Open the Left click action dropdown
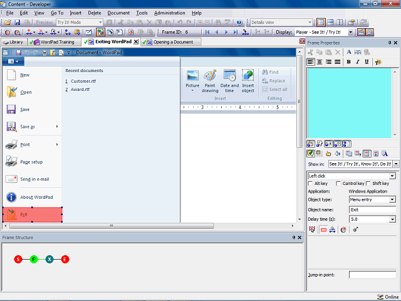Viewport: 401px width, 301px height. coord(392,176)
